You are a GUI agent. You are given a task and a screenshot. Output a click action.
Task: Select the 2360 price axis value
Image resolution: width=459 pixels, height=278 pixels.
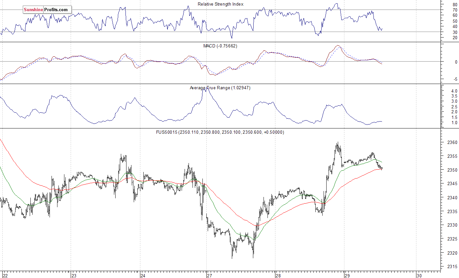pos(452,143)
